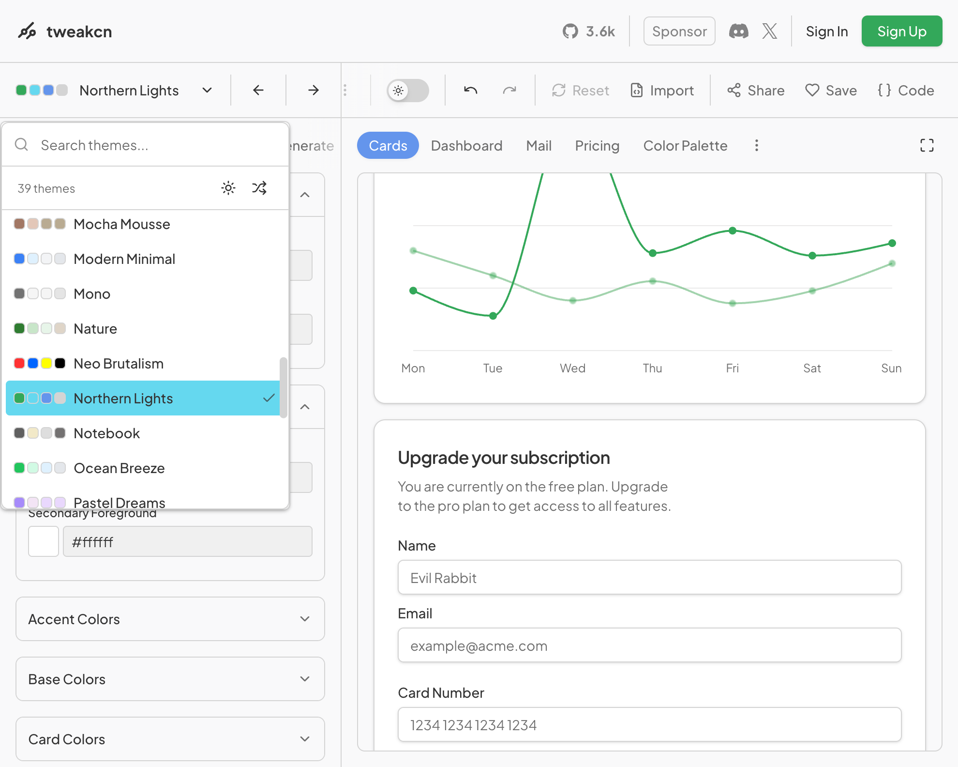Toggle the light/dark mode switch
958x767 pixels.
tap(407, 91)
